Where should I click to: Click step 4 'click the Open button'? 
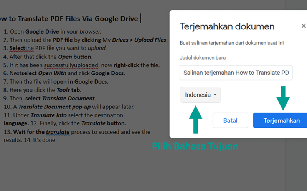48,57
